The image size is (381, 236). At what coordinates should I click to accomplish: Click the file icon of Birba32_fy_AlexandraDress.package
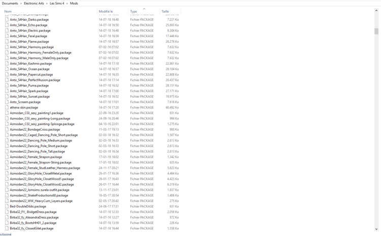(7, 217)
